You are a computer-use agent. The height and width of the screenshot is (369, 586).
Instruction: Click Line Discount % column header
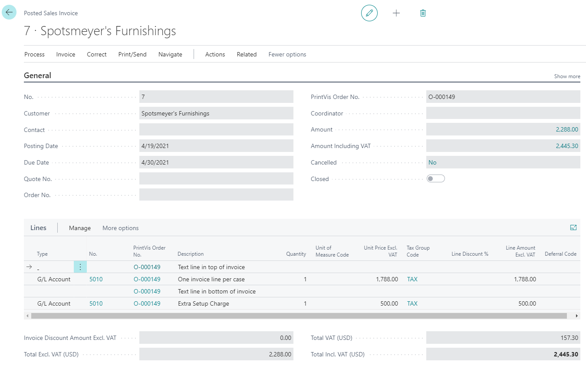(470, 254)
